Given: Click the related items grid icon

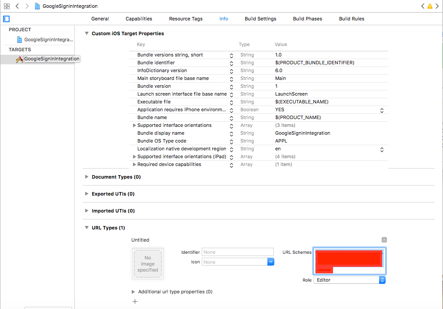Looking at the screenshot, I should 7,6.
